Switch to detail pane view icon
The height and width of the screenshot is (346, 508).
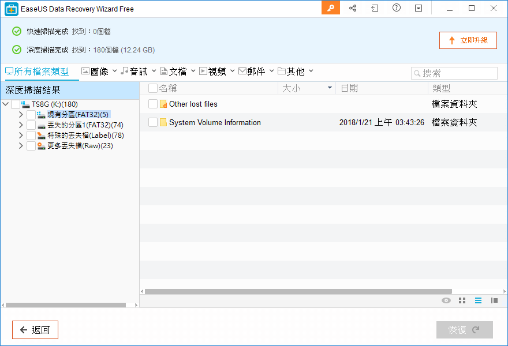coord(494,300)
